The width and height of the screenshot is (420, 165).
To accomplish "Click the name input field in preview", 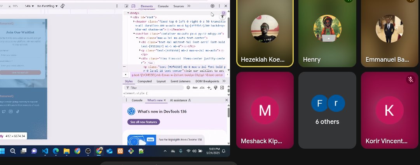I will pos(20,55).
